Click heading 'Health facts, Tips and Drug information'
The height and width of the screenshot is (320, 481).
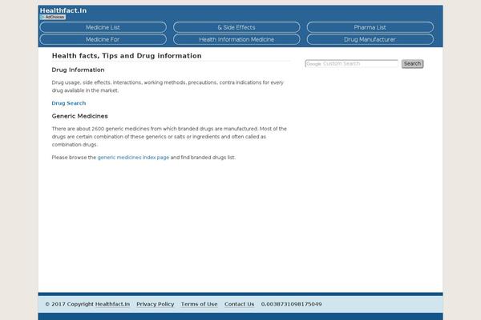tap(127, 56)
